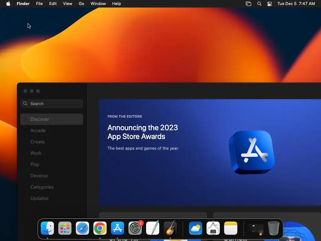Open the Weather app in Dock
321x241 pixels.
coord(196,228)
